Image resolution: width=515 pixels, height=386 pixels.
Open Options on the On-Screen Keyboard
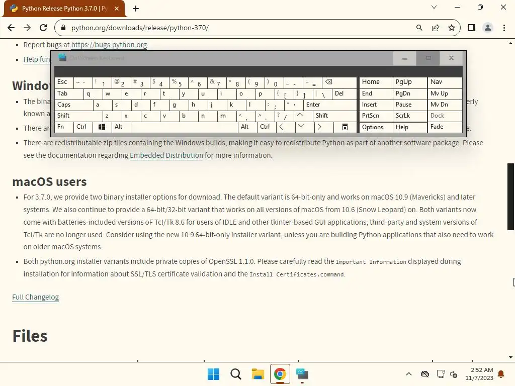pyautogui.click(x=376, y=127)
